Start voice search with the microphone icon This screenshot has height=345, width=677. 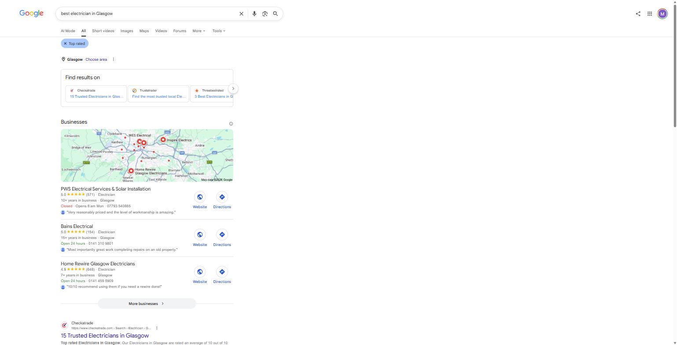[254, 14]
